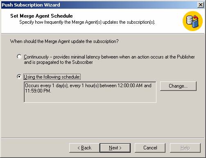
Task: Click the 'and is propagated to the Subscriber' text
Action: coord(59,62)
